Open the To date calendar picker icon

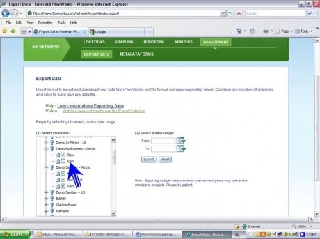pos(181,149)
